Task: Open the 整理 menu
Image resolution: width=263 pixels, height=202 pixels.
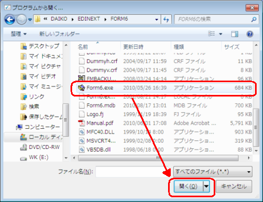Action: tap(19, 34)
